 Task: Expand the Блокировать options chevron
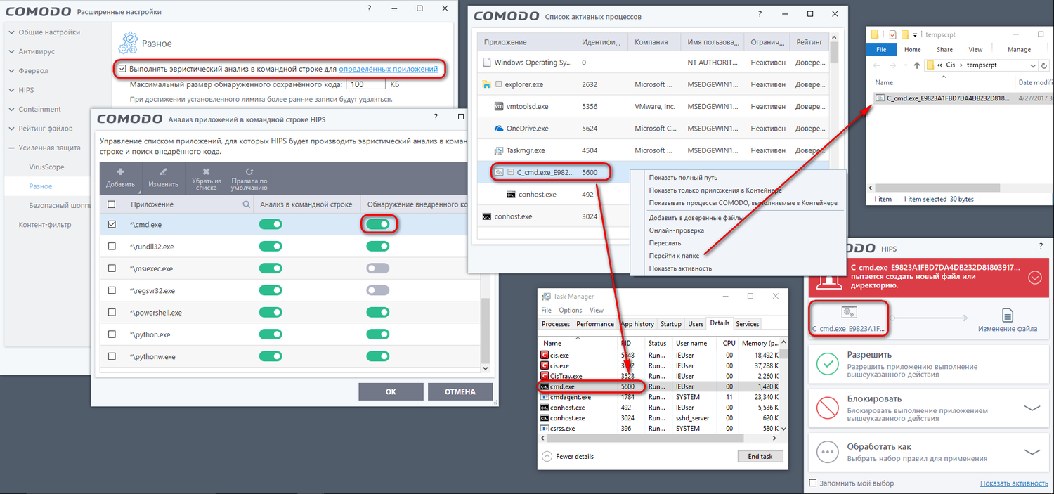coord(1031,408)
